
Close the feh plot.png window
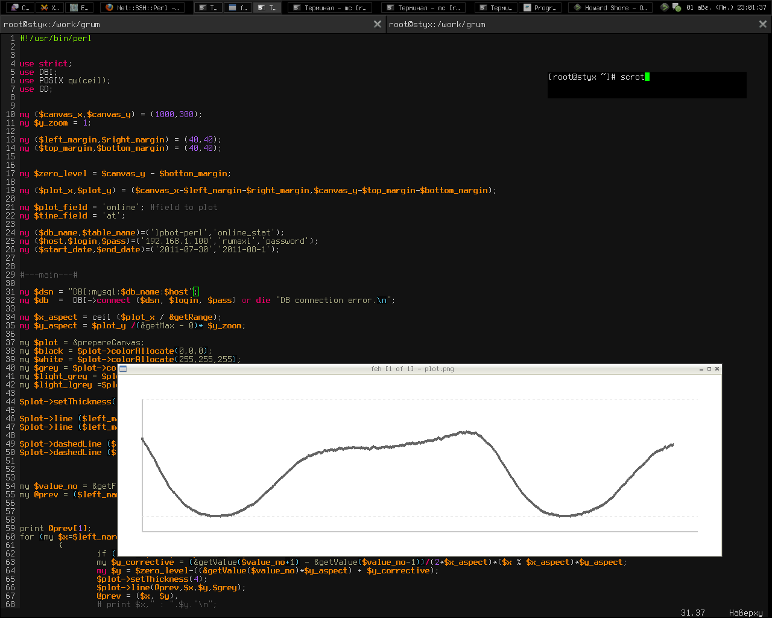click(x=717, y=369)
